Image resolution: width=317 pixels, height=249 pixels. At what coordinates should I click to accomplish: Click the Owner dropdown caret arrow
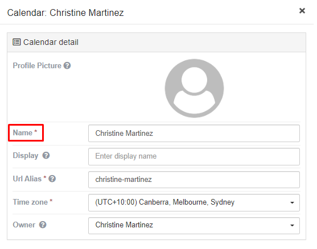tap(292, 226)
